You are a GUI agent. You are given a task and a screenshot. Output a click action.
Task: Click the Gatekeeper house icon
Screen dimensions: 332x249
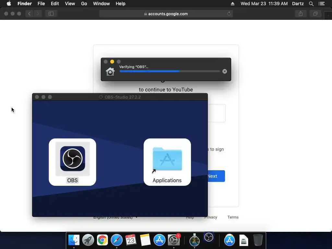(x=110, y=72)
